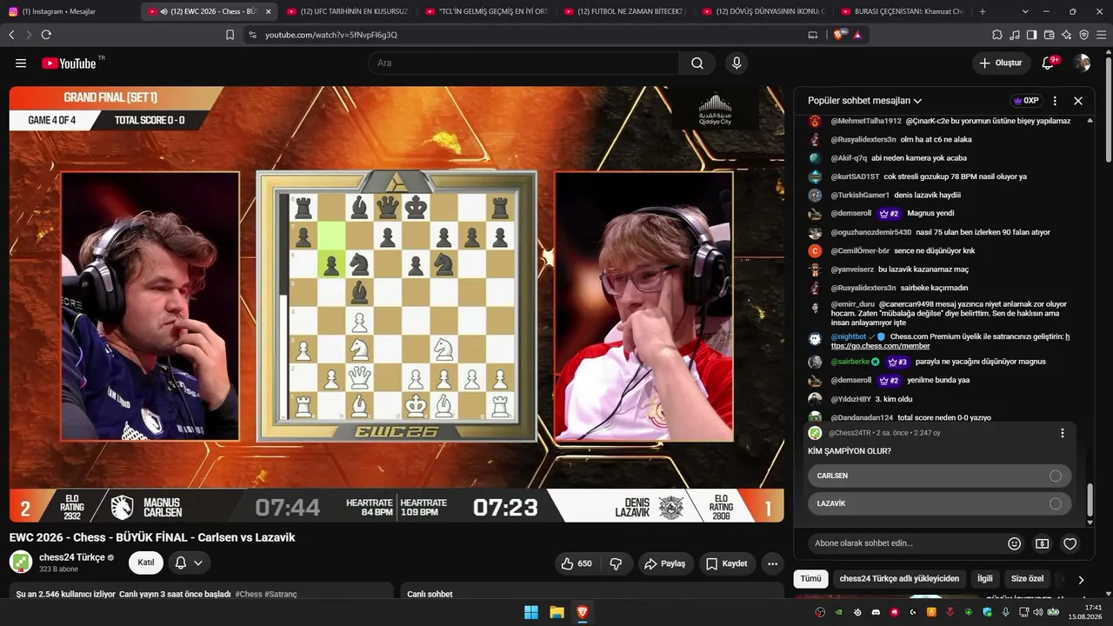Open File Explorer from taskbar
This screenshot has width=1113, height=626.
point(556,612)
